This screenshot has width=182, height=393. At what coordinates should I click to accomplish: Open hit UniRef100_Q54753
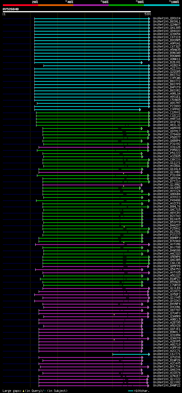pyautogui.click(x=167, y=269)
